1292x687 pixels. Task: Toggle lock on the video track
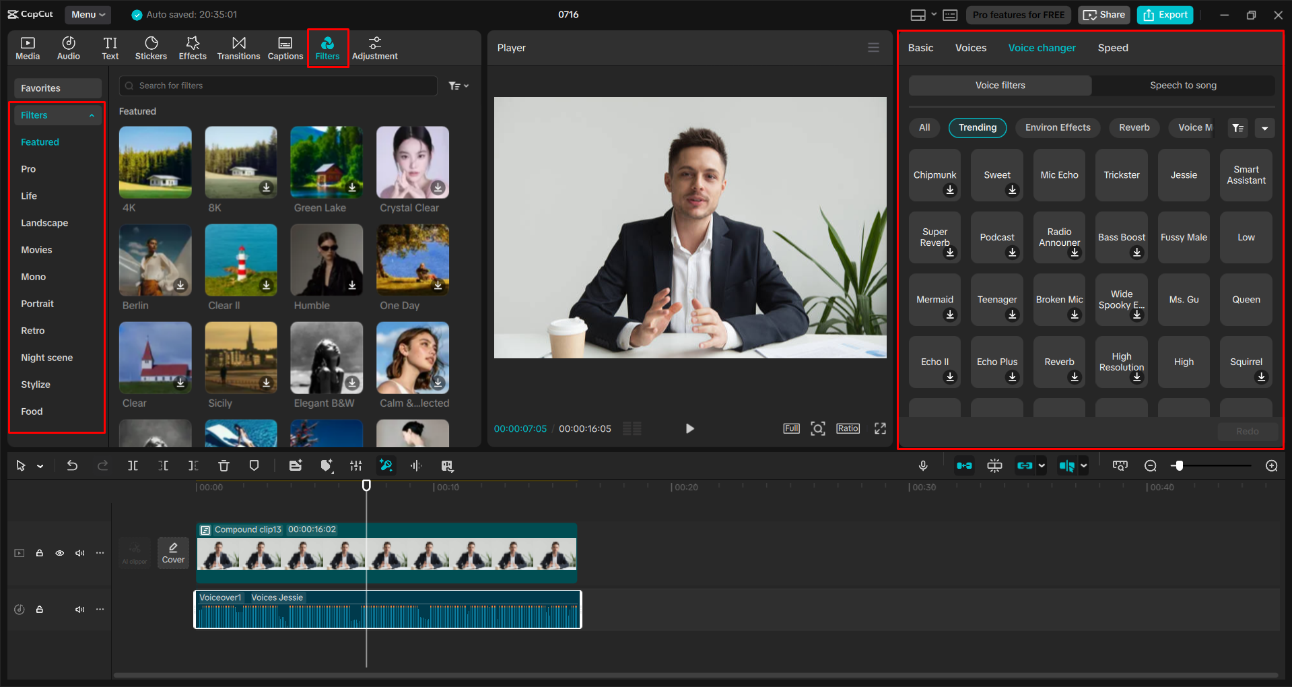coord(40,553)
